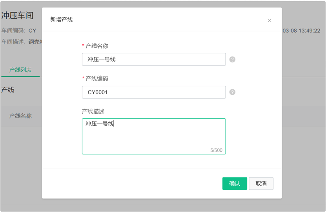Select the 产线描述 field label
This screenshot has width=326, height=212.
93,112
